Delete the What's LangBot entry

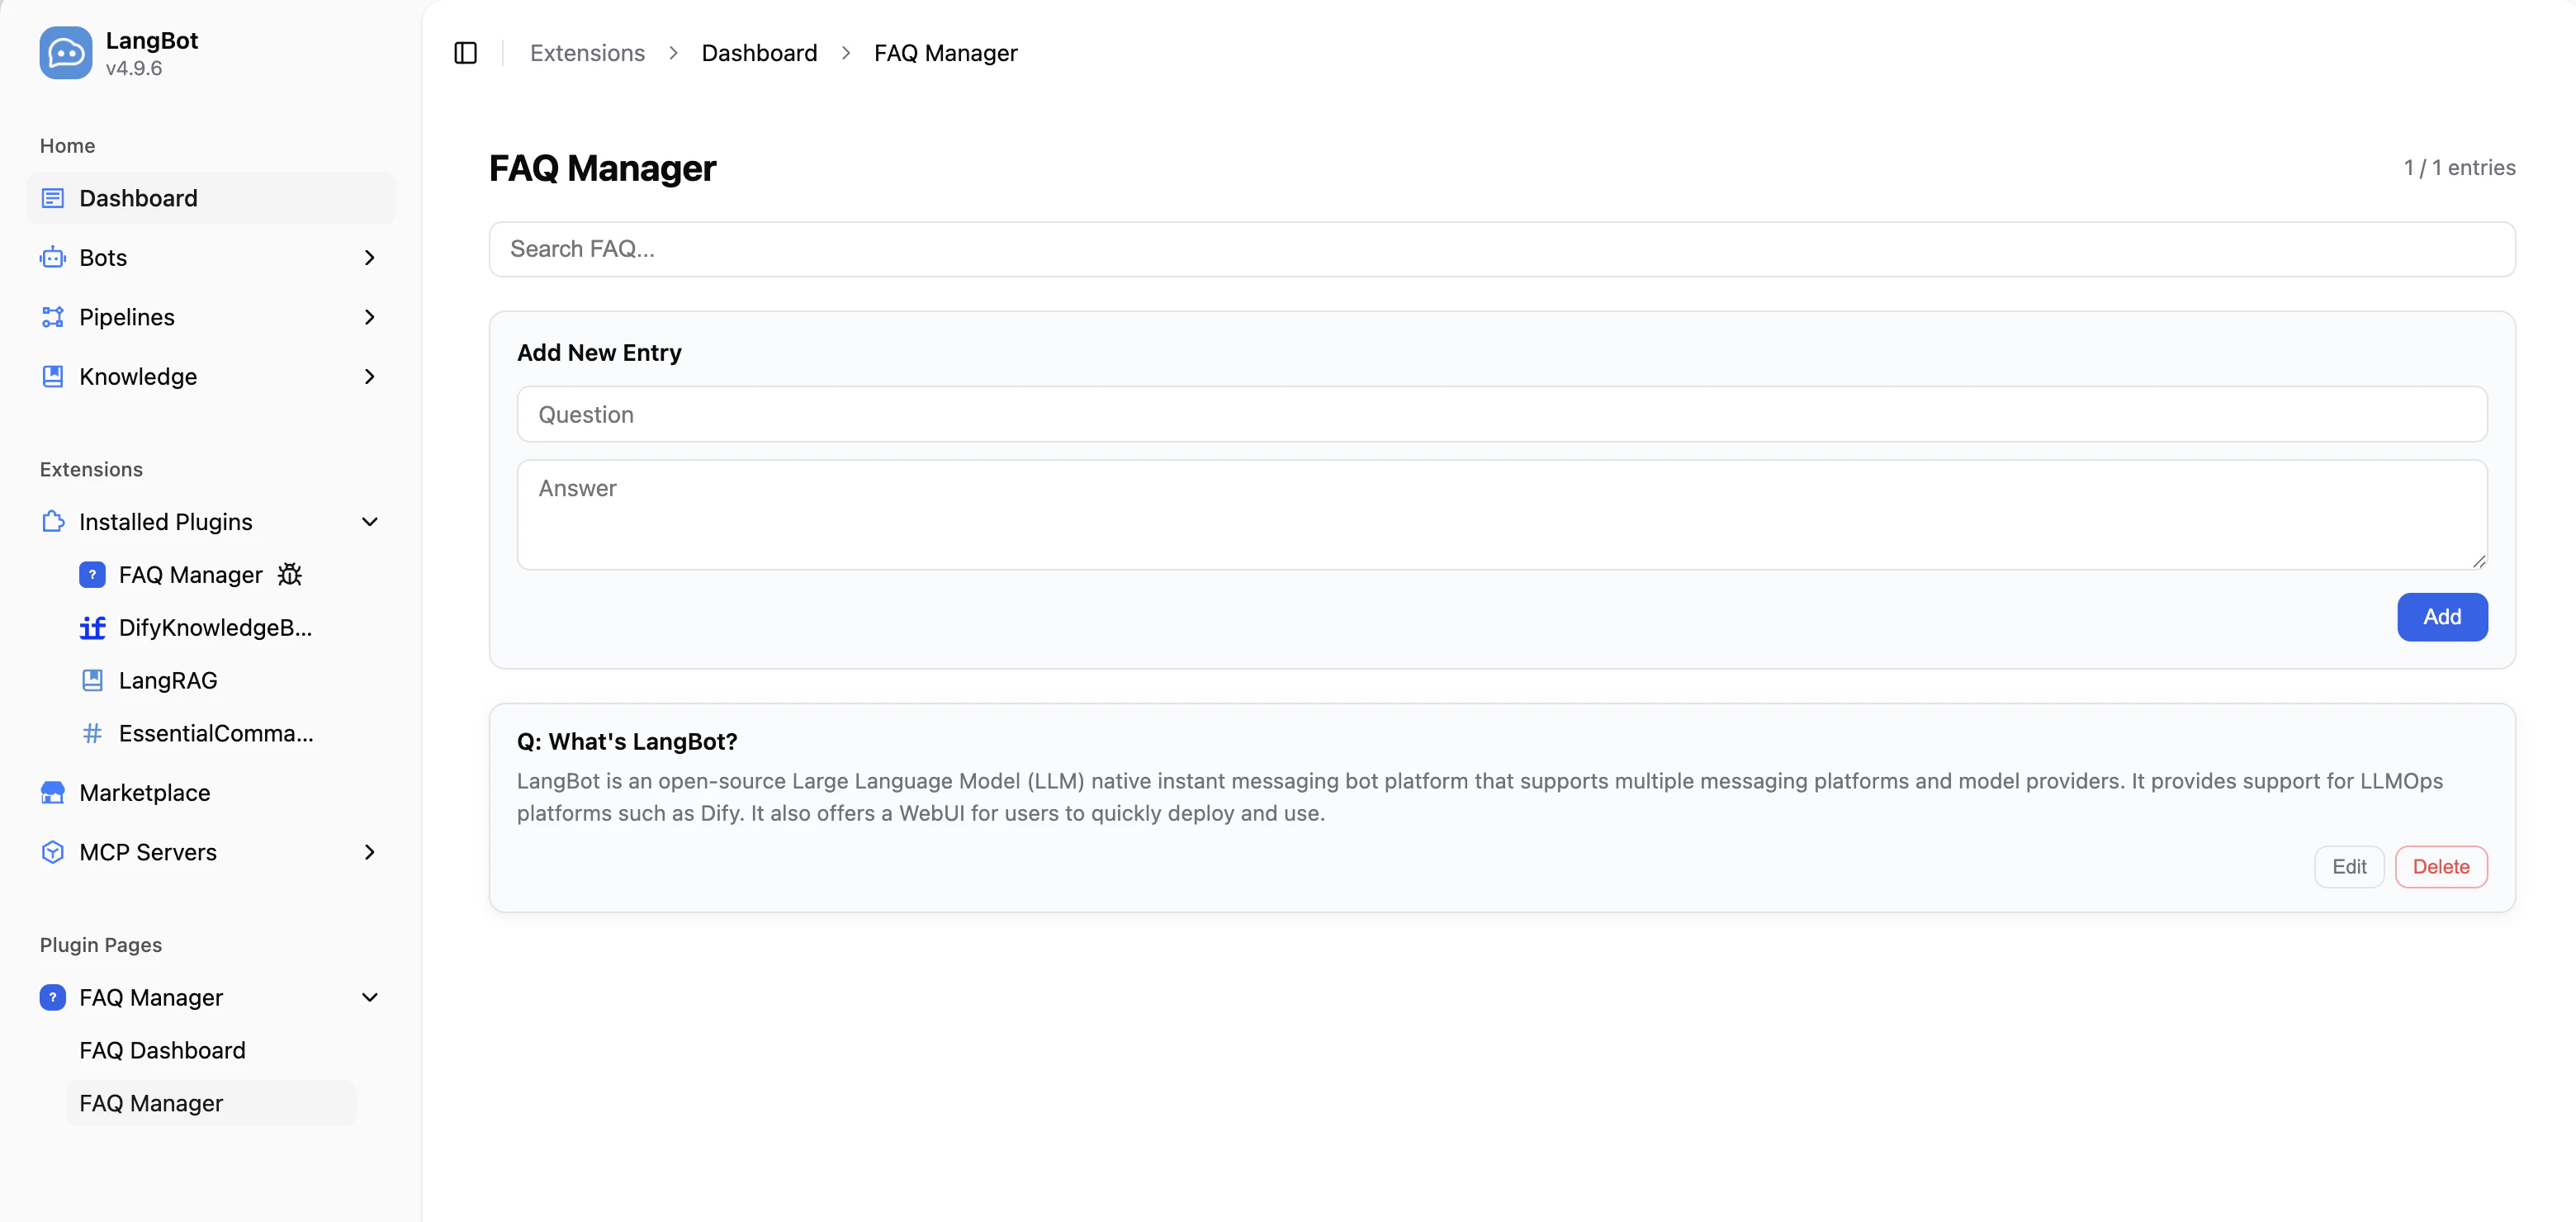click(x=2440, y=866)
